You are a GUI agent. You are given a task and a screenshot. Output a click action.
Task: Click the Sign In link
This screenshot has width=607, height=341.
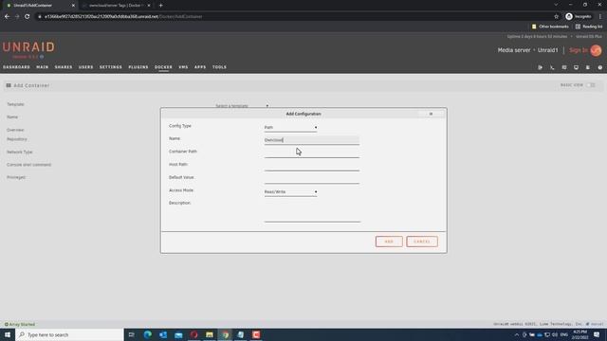(579, 50)
